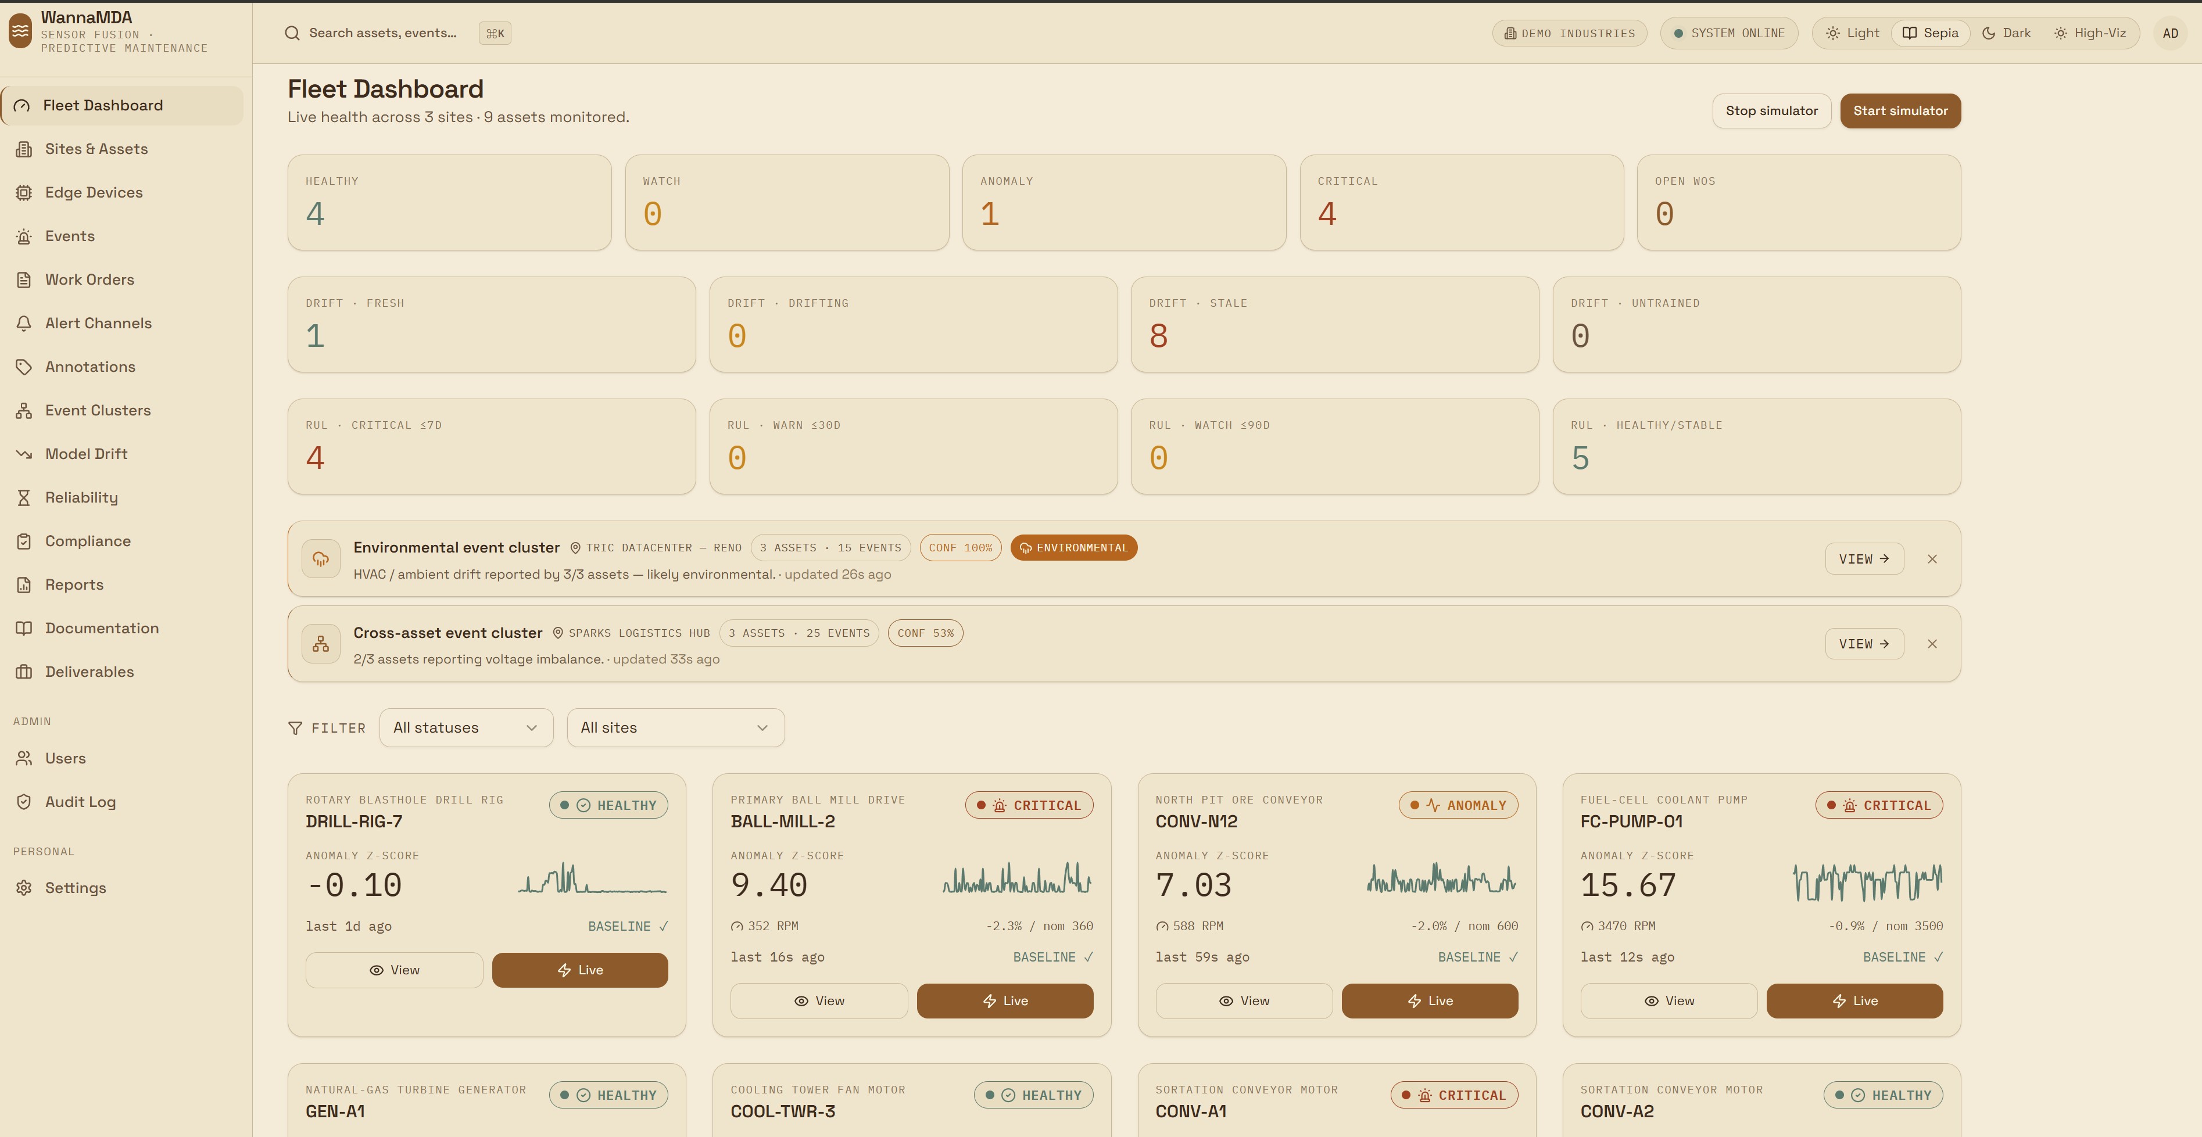Image resolution: width=2202 pixels, height=1137 pixels.
Task: View BALL-MILL-2 asset details
Action: (819, 1001)
